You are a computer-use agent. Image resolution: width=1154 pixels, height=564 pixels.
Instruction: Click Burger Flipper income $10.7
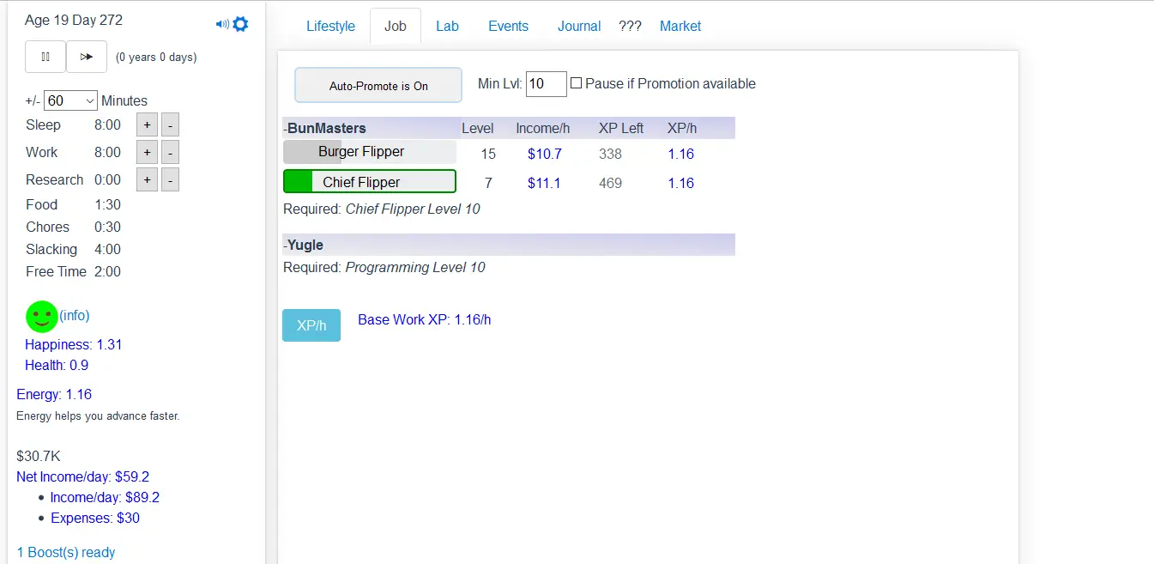coord(545,154)
